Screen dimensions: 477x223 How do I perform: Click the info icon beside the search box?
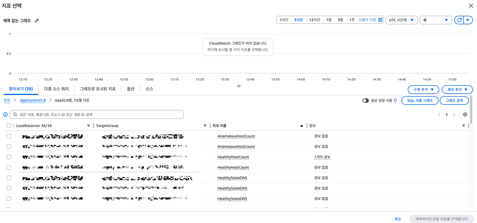[5, 114]
